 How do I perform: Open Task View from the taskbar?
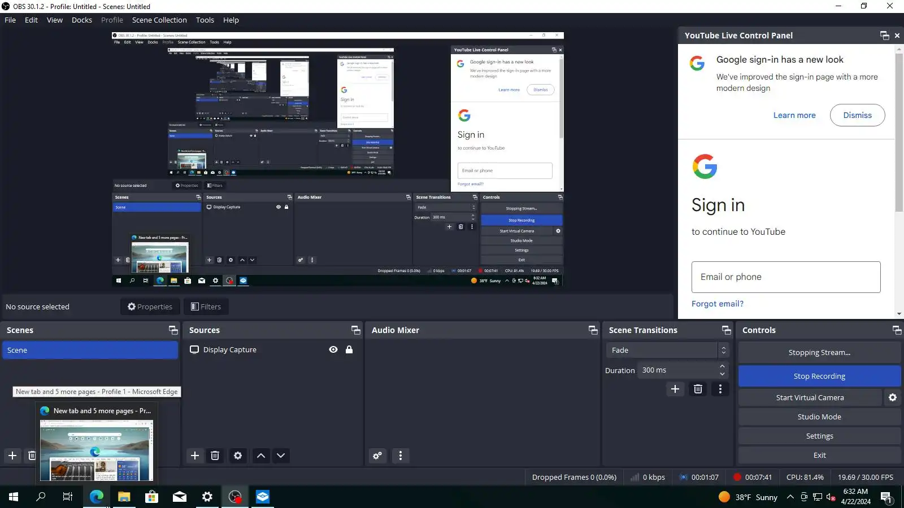click(68, 497)
